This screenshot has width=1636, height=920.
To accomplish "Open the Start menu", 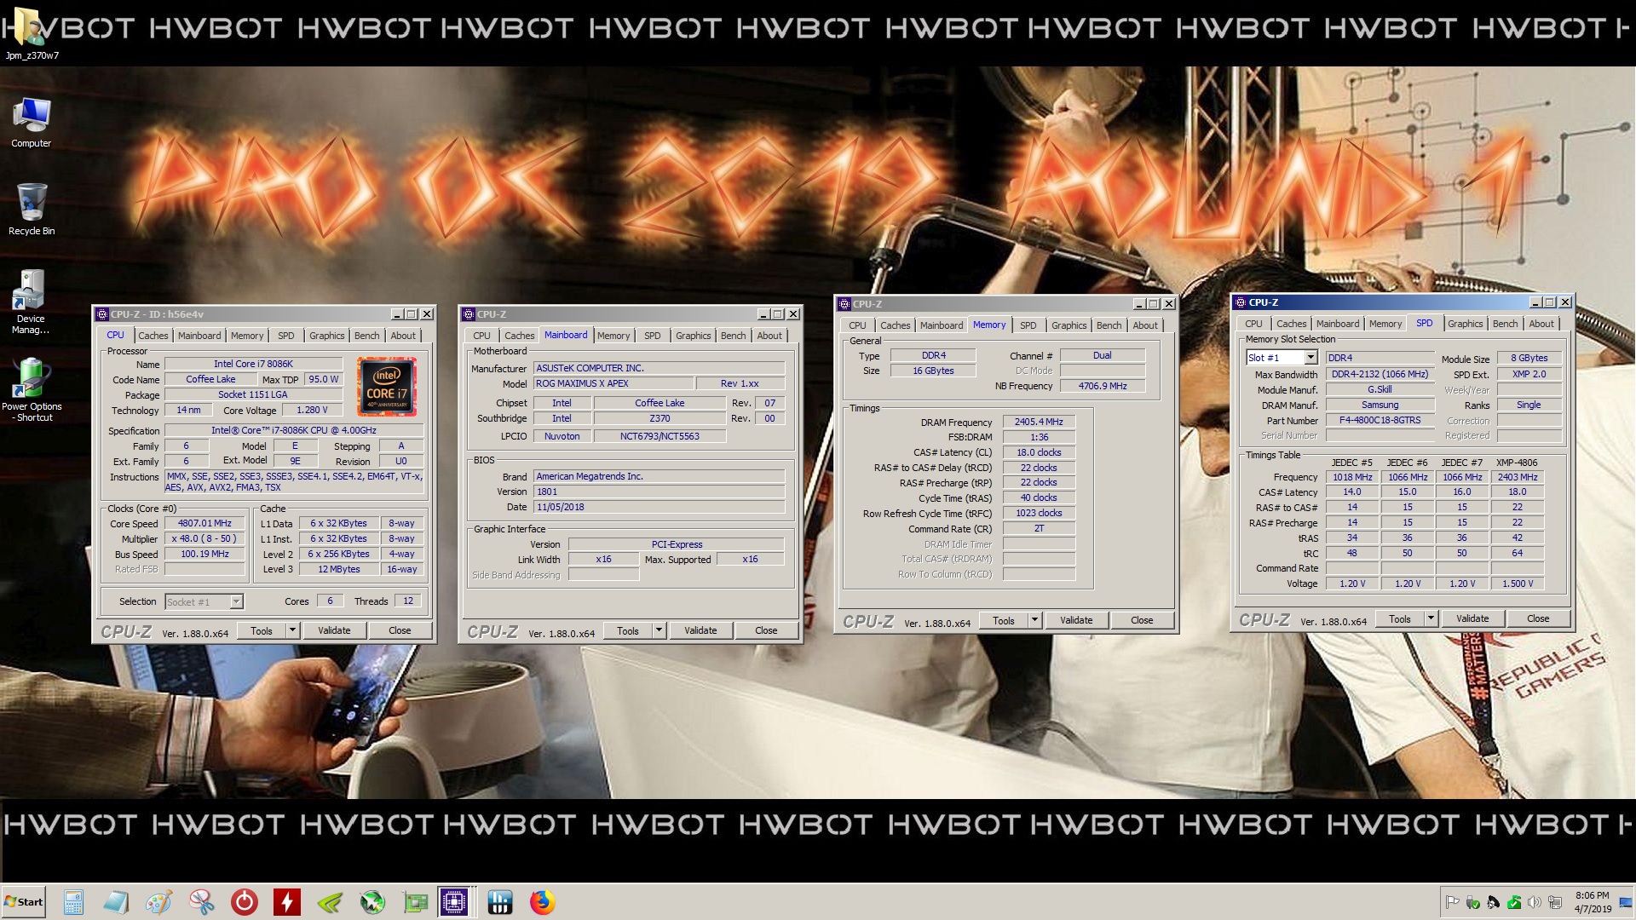I will [24, 902].
